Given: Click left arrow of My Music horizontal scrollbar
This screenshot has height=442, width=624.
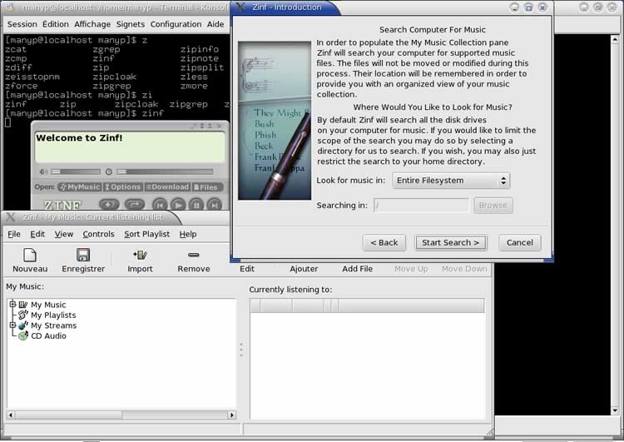Looking at the screenshot, I should (x=10, y=415).
